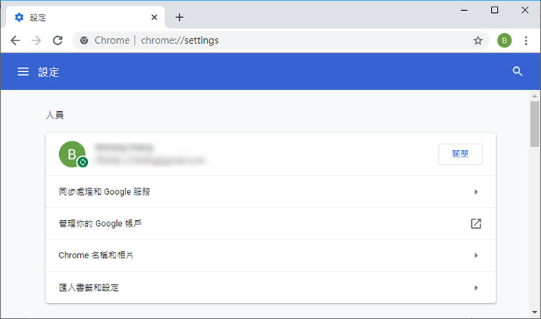Click external link icon for Google 帳戶
Image resolution: width=541 pixels, height=319 pixels.
pyautogui.click(x=476, y=224)
